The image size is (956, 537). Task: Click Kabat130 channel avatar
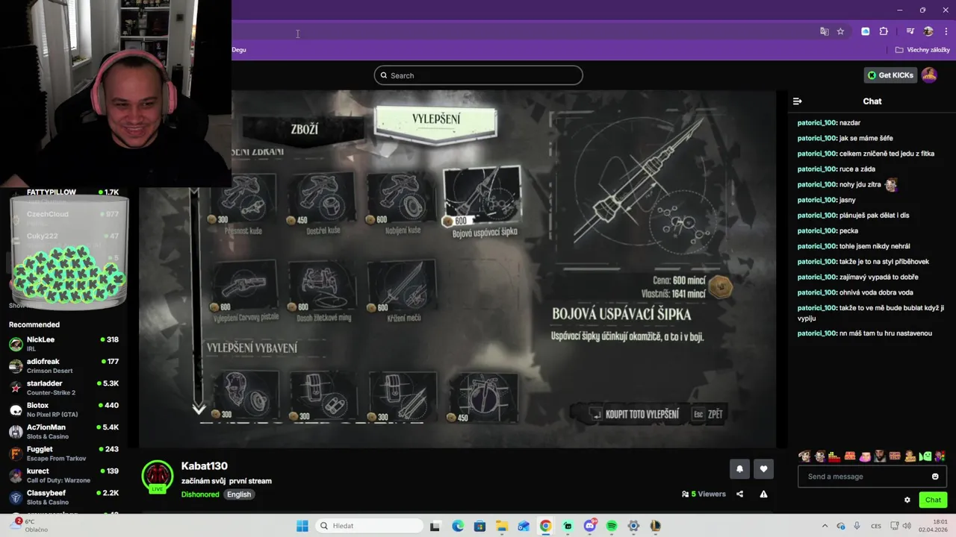pyautogui.click(x=158, y=477)
